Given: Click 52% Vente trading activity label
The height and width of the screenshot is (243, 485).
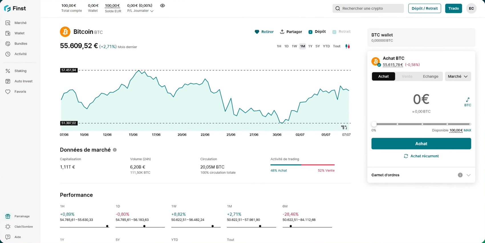Looking at the screenshot, I should tap(326, 171).
